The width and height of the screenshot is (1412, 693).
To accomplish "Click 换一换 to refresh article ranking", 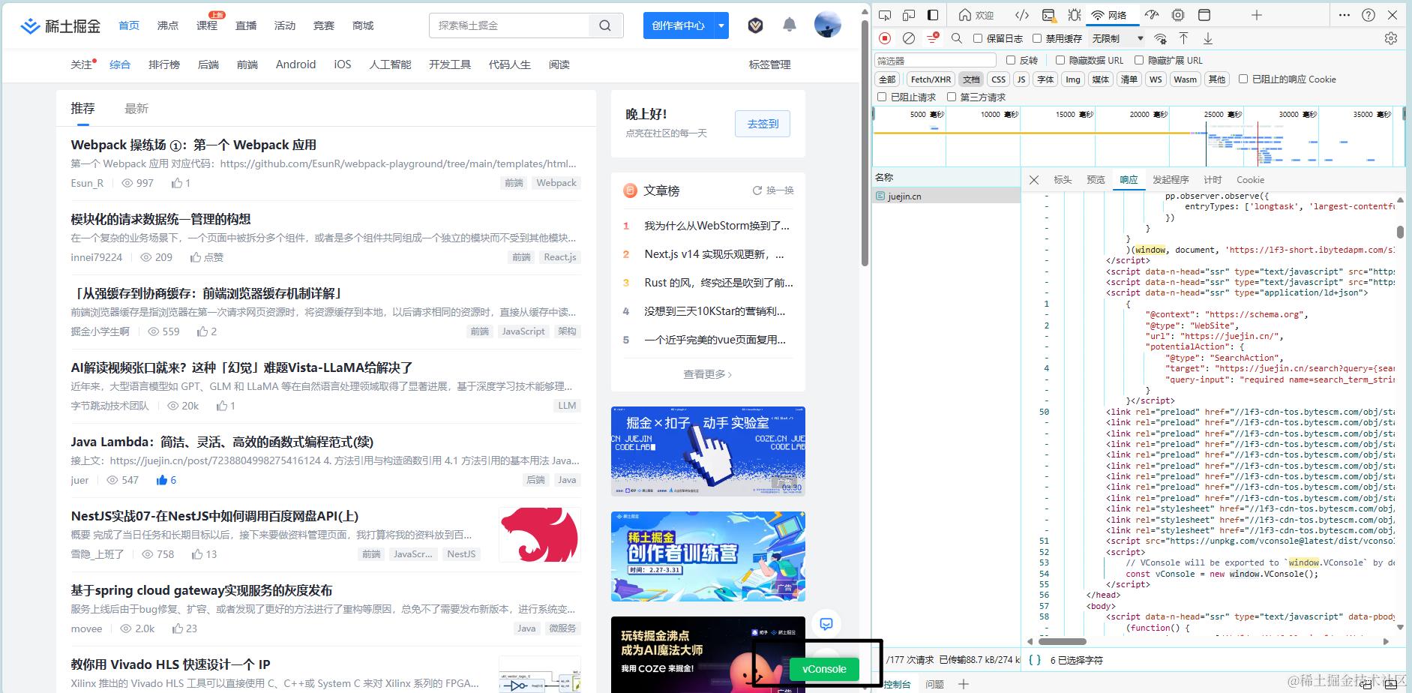I will point(773,190).
